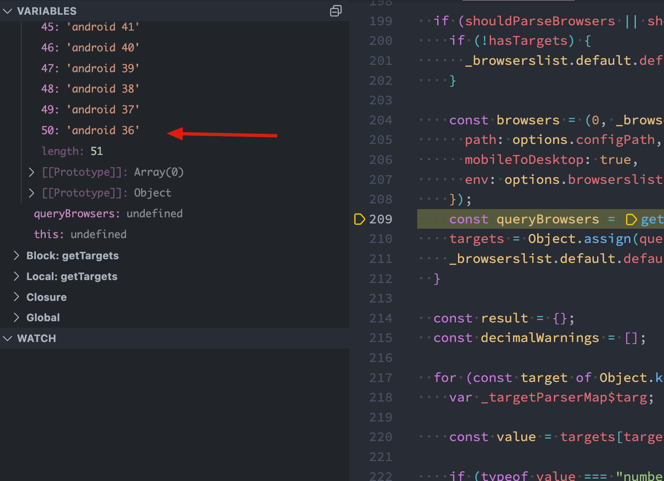Screen dimensions: 664x481
Task: Click line number 214 in the gutter
Action: (381, 318)
